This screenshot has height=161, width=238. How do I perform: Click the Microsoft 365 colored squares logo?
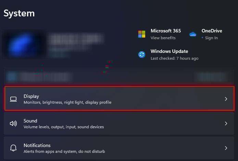(142, 34)
